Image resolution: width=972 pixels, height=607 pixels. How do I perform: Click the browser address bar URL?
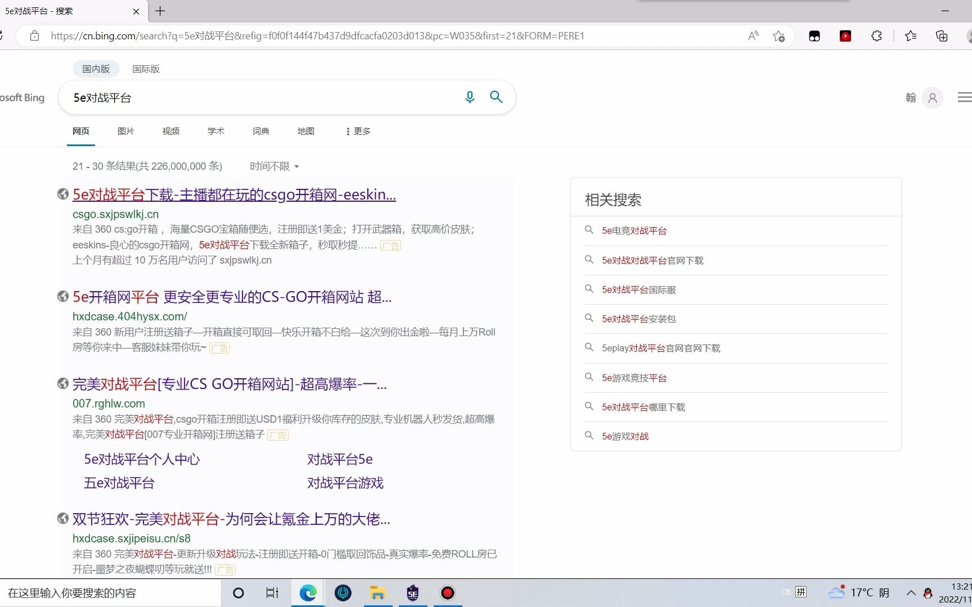(317, 36)
